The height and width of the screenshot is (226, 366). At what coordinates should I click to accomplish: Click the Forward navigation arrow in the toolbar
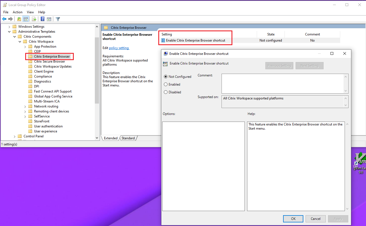[10, 19]
